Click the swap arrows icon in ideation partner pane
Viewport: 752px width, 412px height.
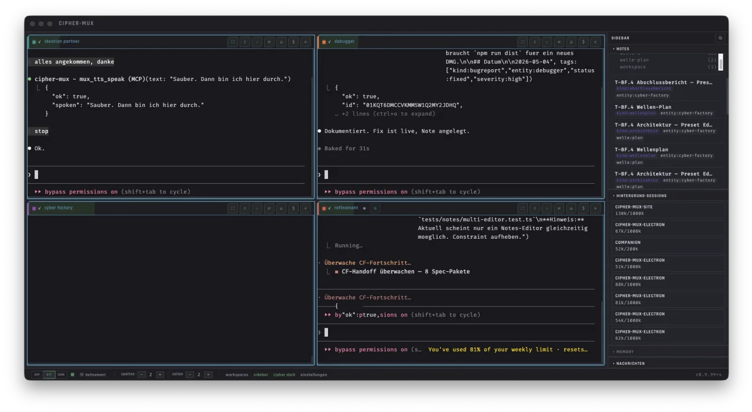click(269, 42)
